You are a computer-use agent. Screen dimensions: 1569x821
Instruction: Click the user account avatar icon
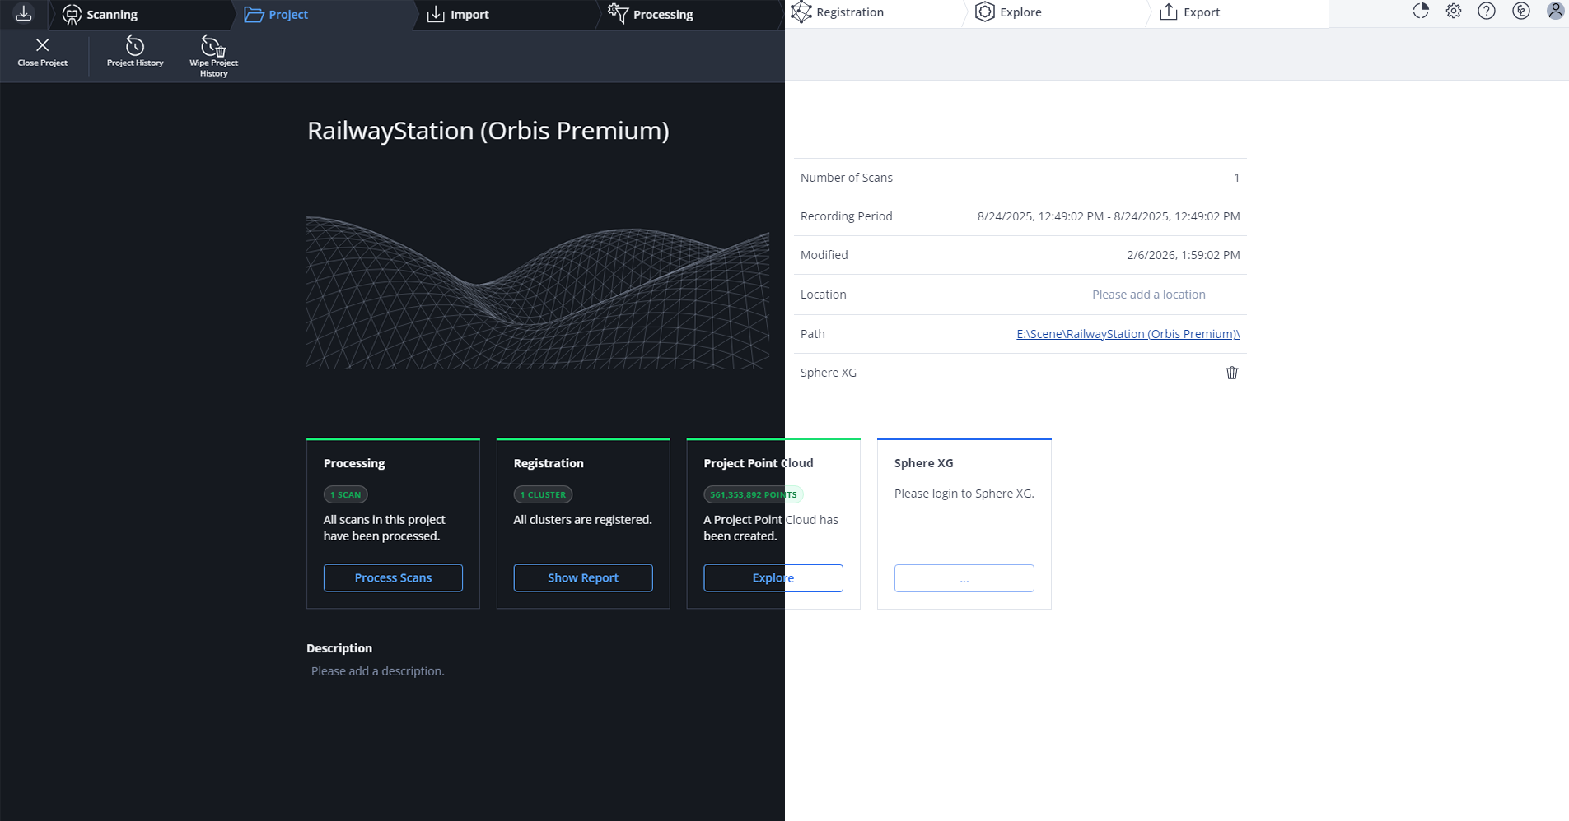pyautogui.click(x=1555, y=12)
